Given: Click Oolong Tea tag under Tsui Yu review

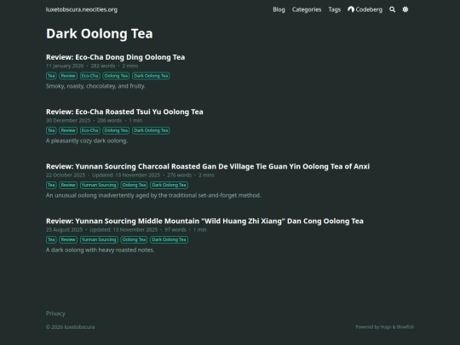Looking at the screenshot, I should click(116, 130).
